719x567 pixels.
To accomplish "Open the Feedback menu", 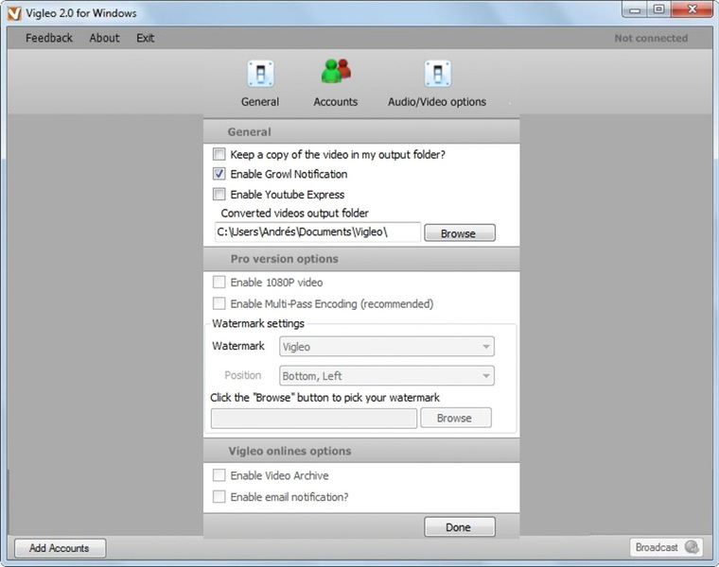I will point(49,38).
